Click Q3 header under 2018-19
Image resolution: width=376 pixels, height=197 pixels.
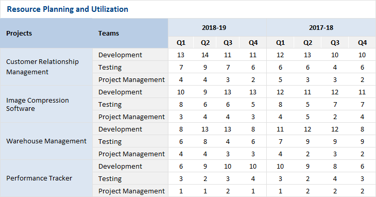coord(228,43)
